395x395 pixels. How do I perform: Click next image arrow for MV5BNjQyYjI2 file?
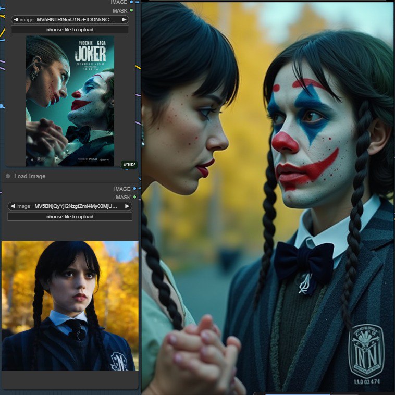tap(127, 206)
